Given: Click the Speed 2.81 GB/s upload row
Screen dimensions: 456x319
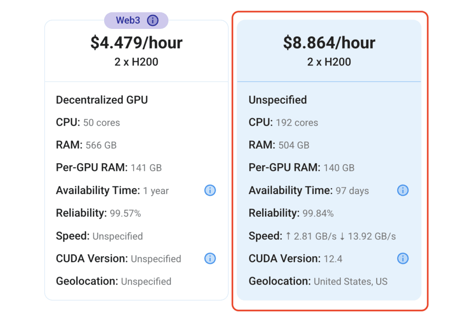Looking at the screenshot, I should click(322, 236).
